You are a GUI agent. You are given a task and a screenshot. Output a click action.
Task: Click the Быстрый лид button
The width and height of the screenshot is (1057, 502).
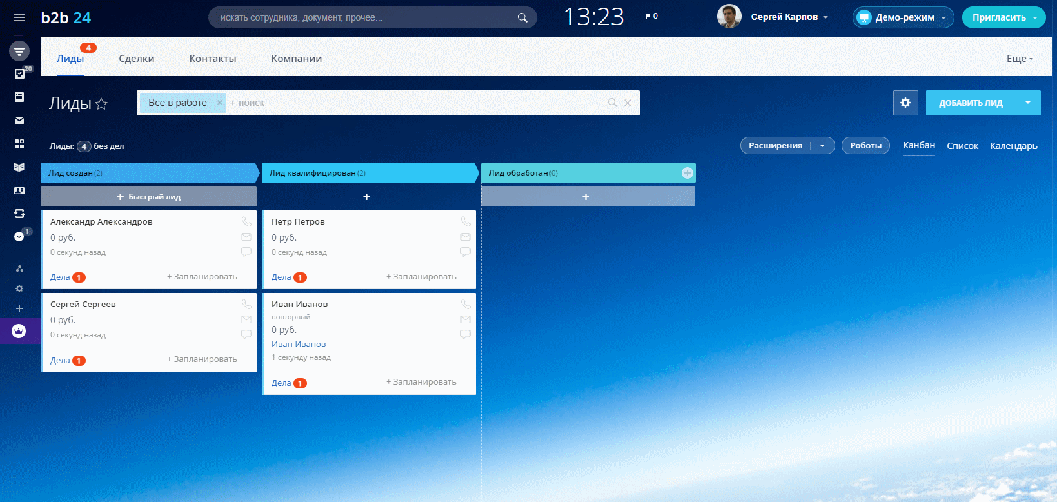point(149,197)
